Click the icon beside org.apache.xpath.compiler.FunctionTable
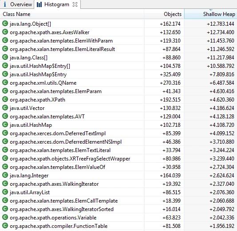 tap(5, 226)
